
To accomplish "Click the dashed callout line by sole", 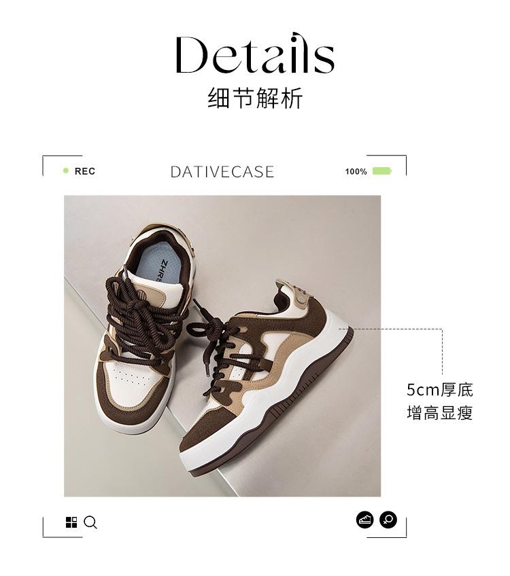I will point(396,350).
